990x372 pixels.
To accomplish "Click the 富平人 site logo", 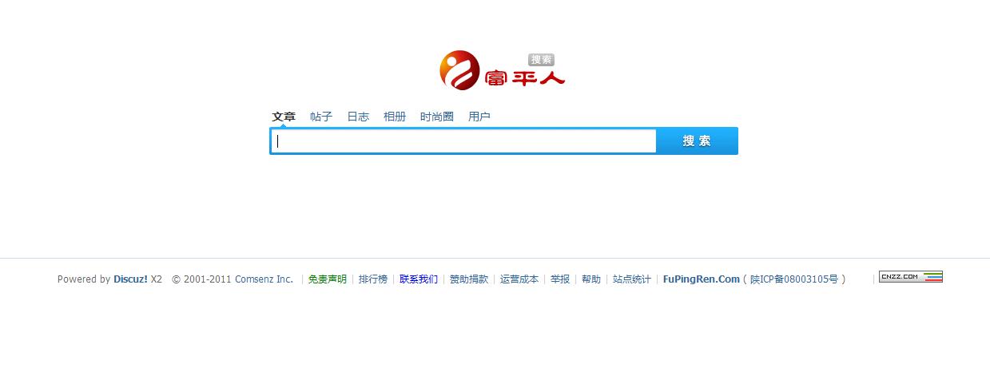I will (x=502, y=70).
